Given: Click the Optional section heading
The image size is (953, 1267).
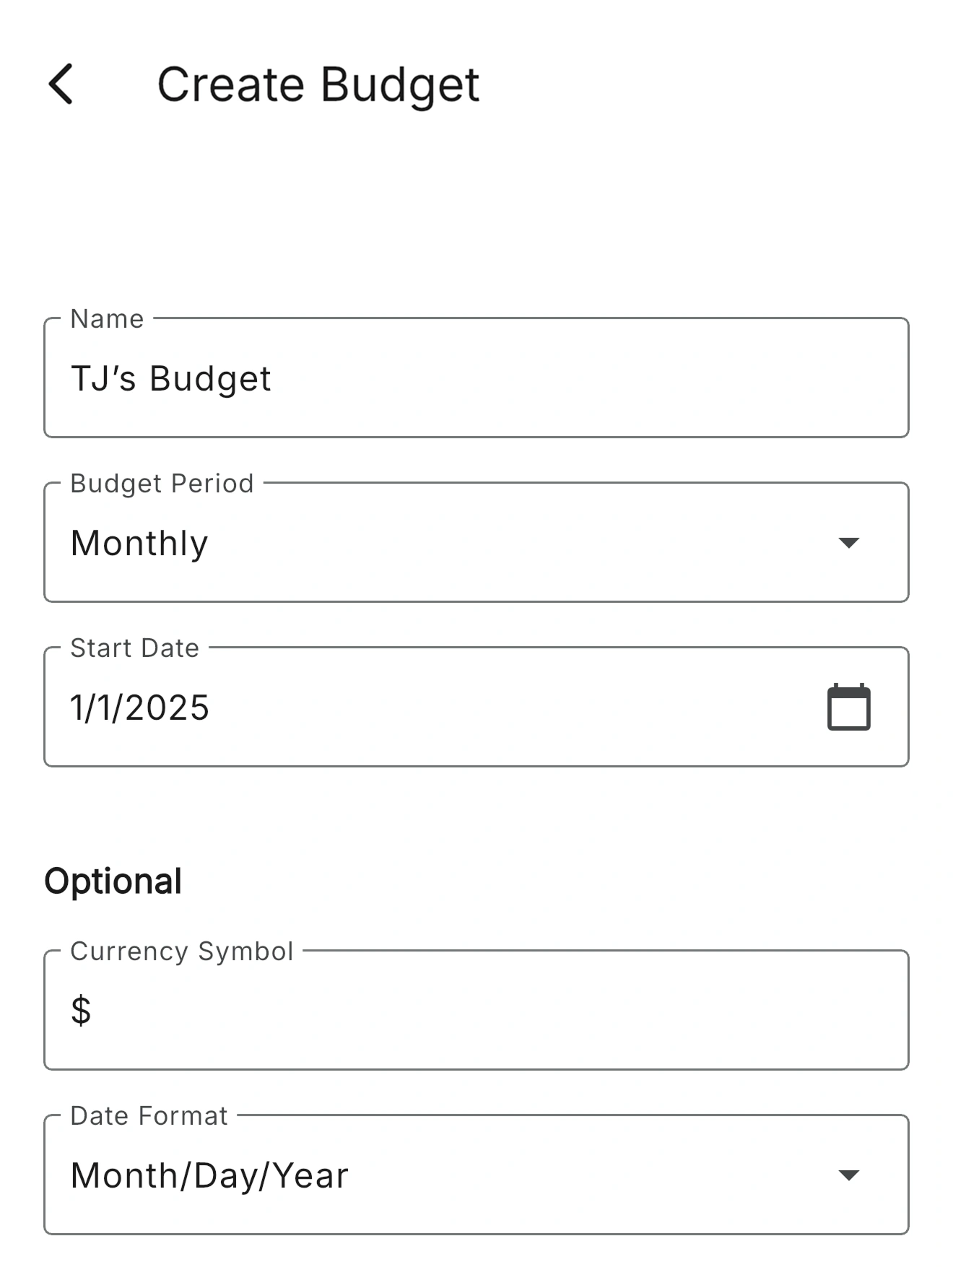Looking at the screenshot, I should 113,880.
